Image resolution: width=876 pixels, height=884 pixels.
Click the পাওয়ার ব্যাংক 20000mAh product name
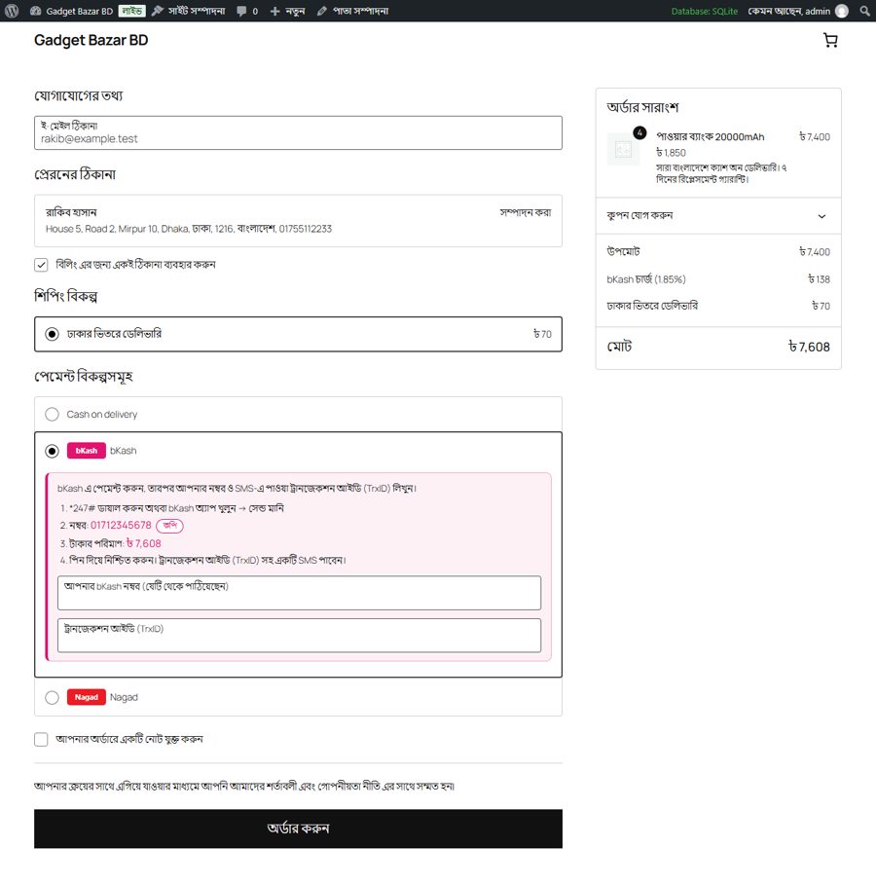click(711, 137)
